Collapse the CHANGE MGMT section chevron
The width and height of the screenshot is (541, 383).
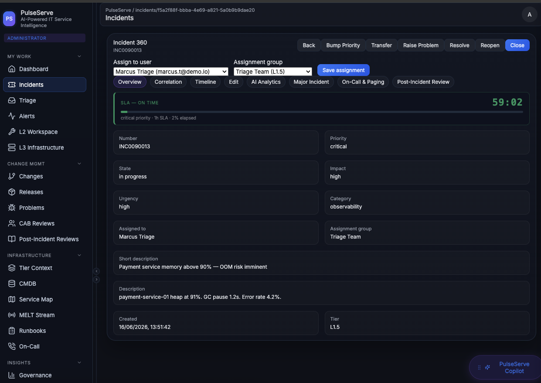(x=79, y=164)
